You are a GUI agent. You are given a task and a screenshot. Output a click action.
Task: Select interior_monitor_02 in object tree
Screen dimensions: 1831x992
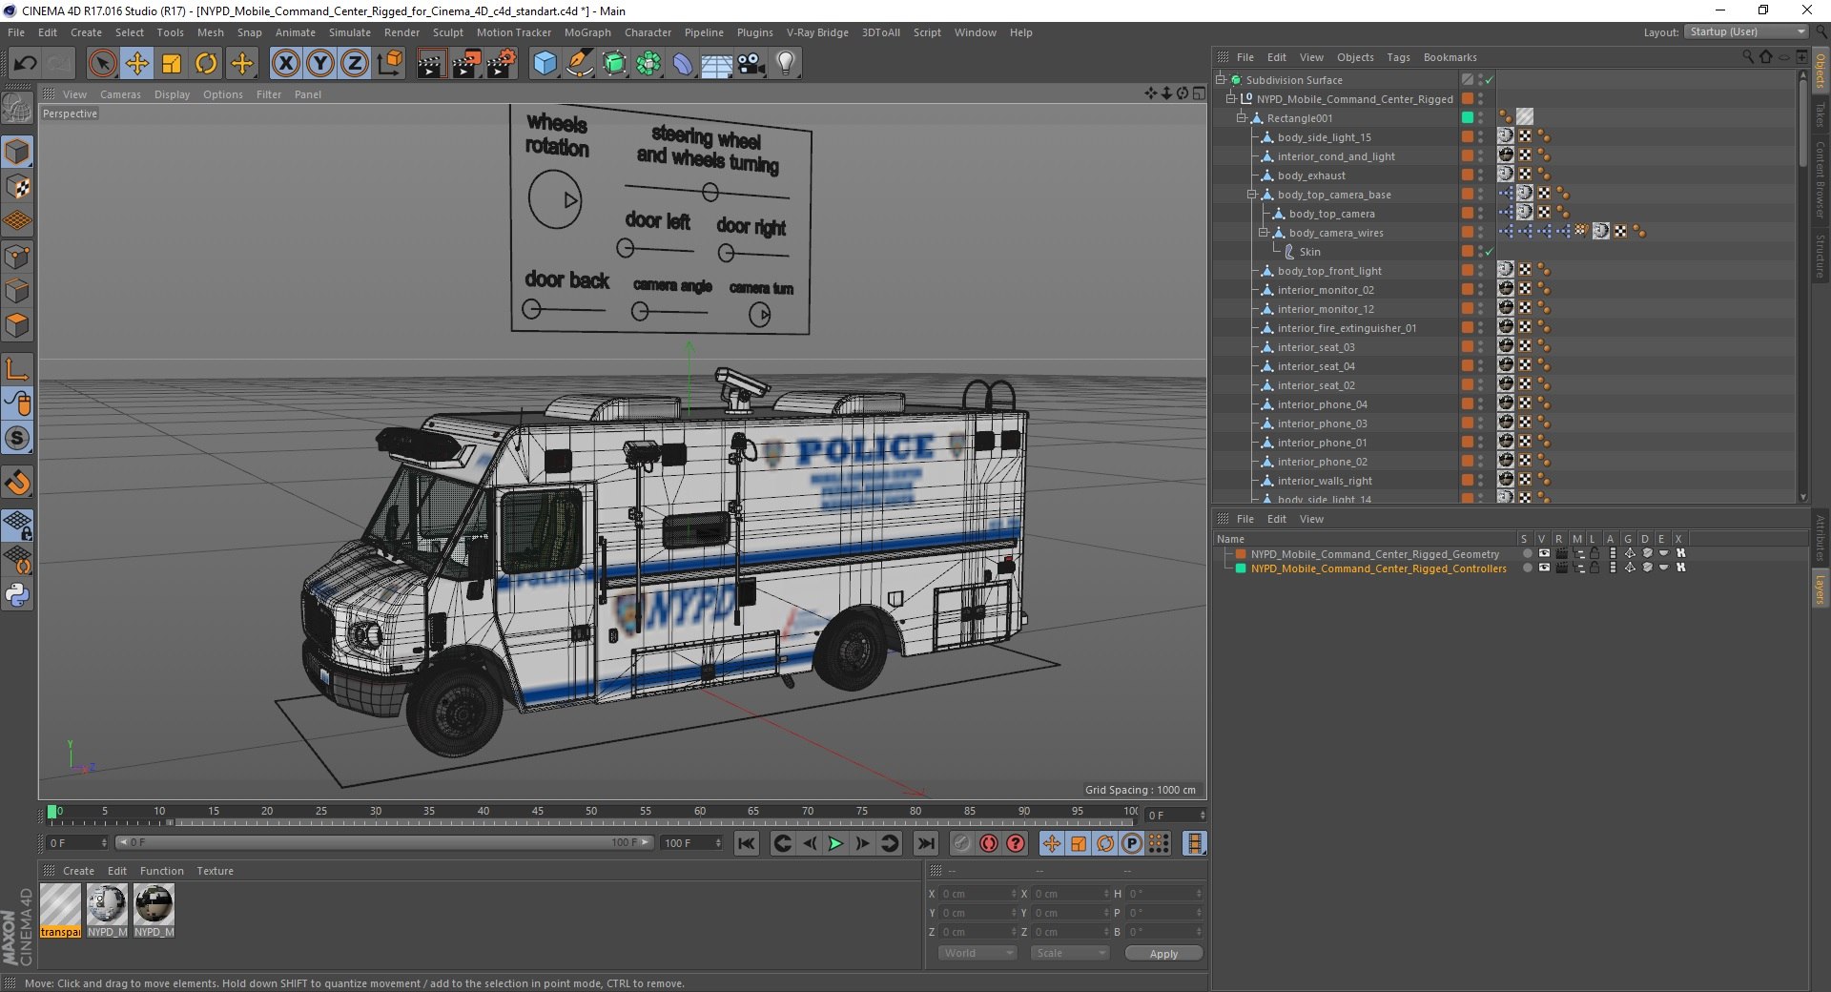[1326, 290]
